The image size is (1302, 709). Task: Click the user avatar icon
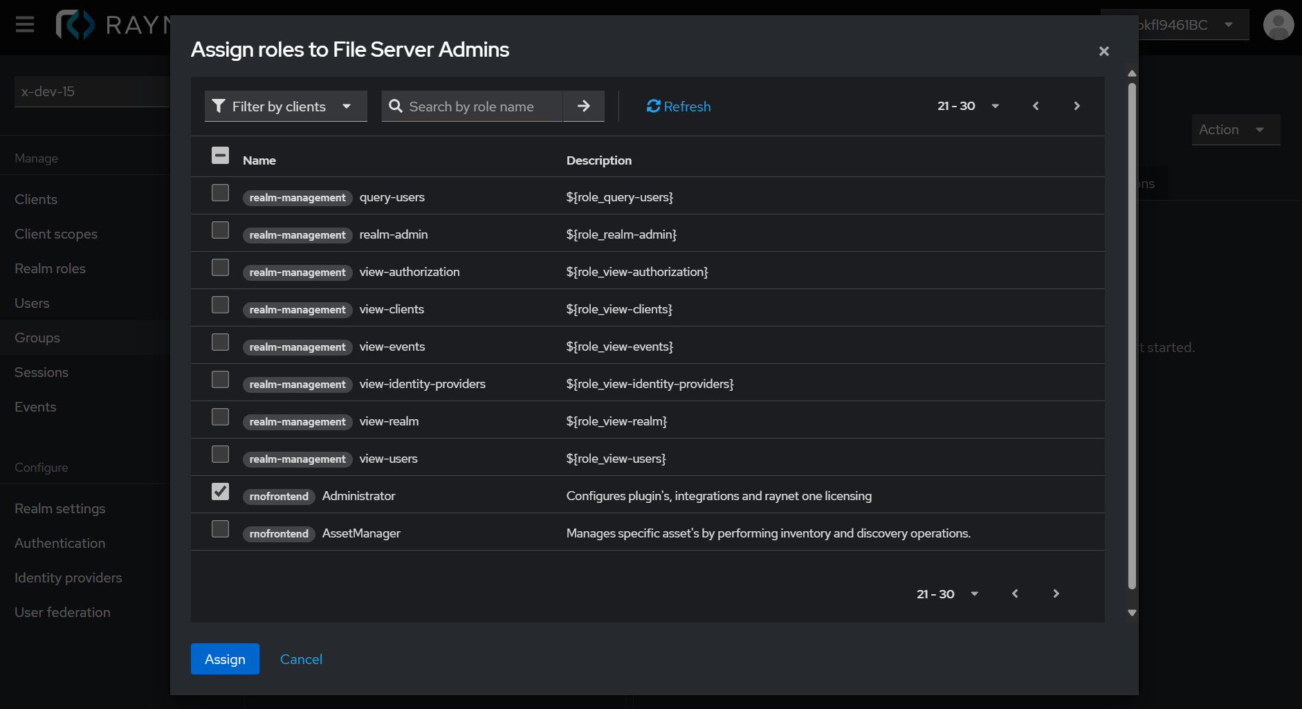pos(1278,24)
